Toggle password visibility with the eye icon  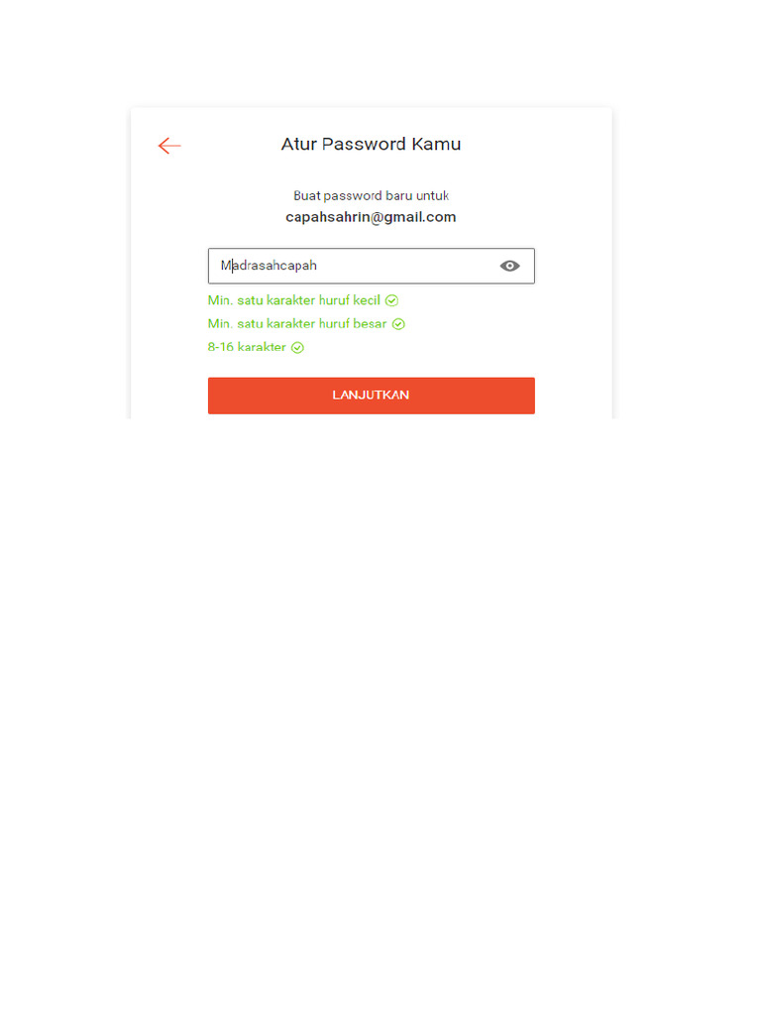tap(509, 266)
